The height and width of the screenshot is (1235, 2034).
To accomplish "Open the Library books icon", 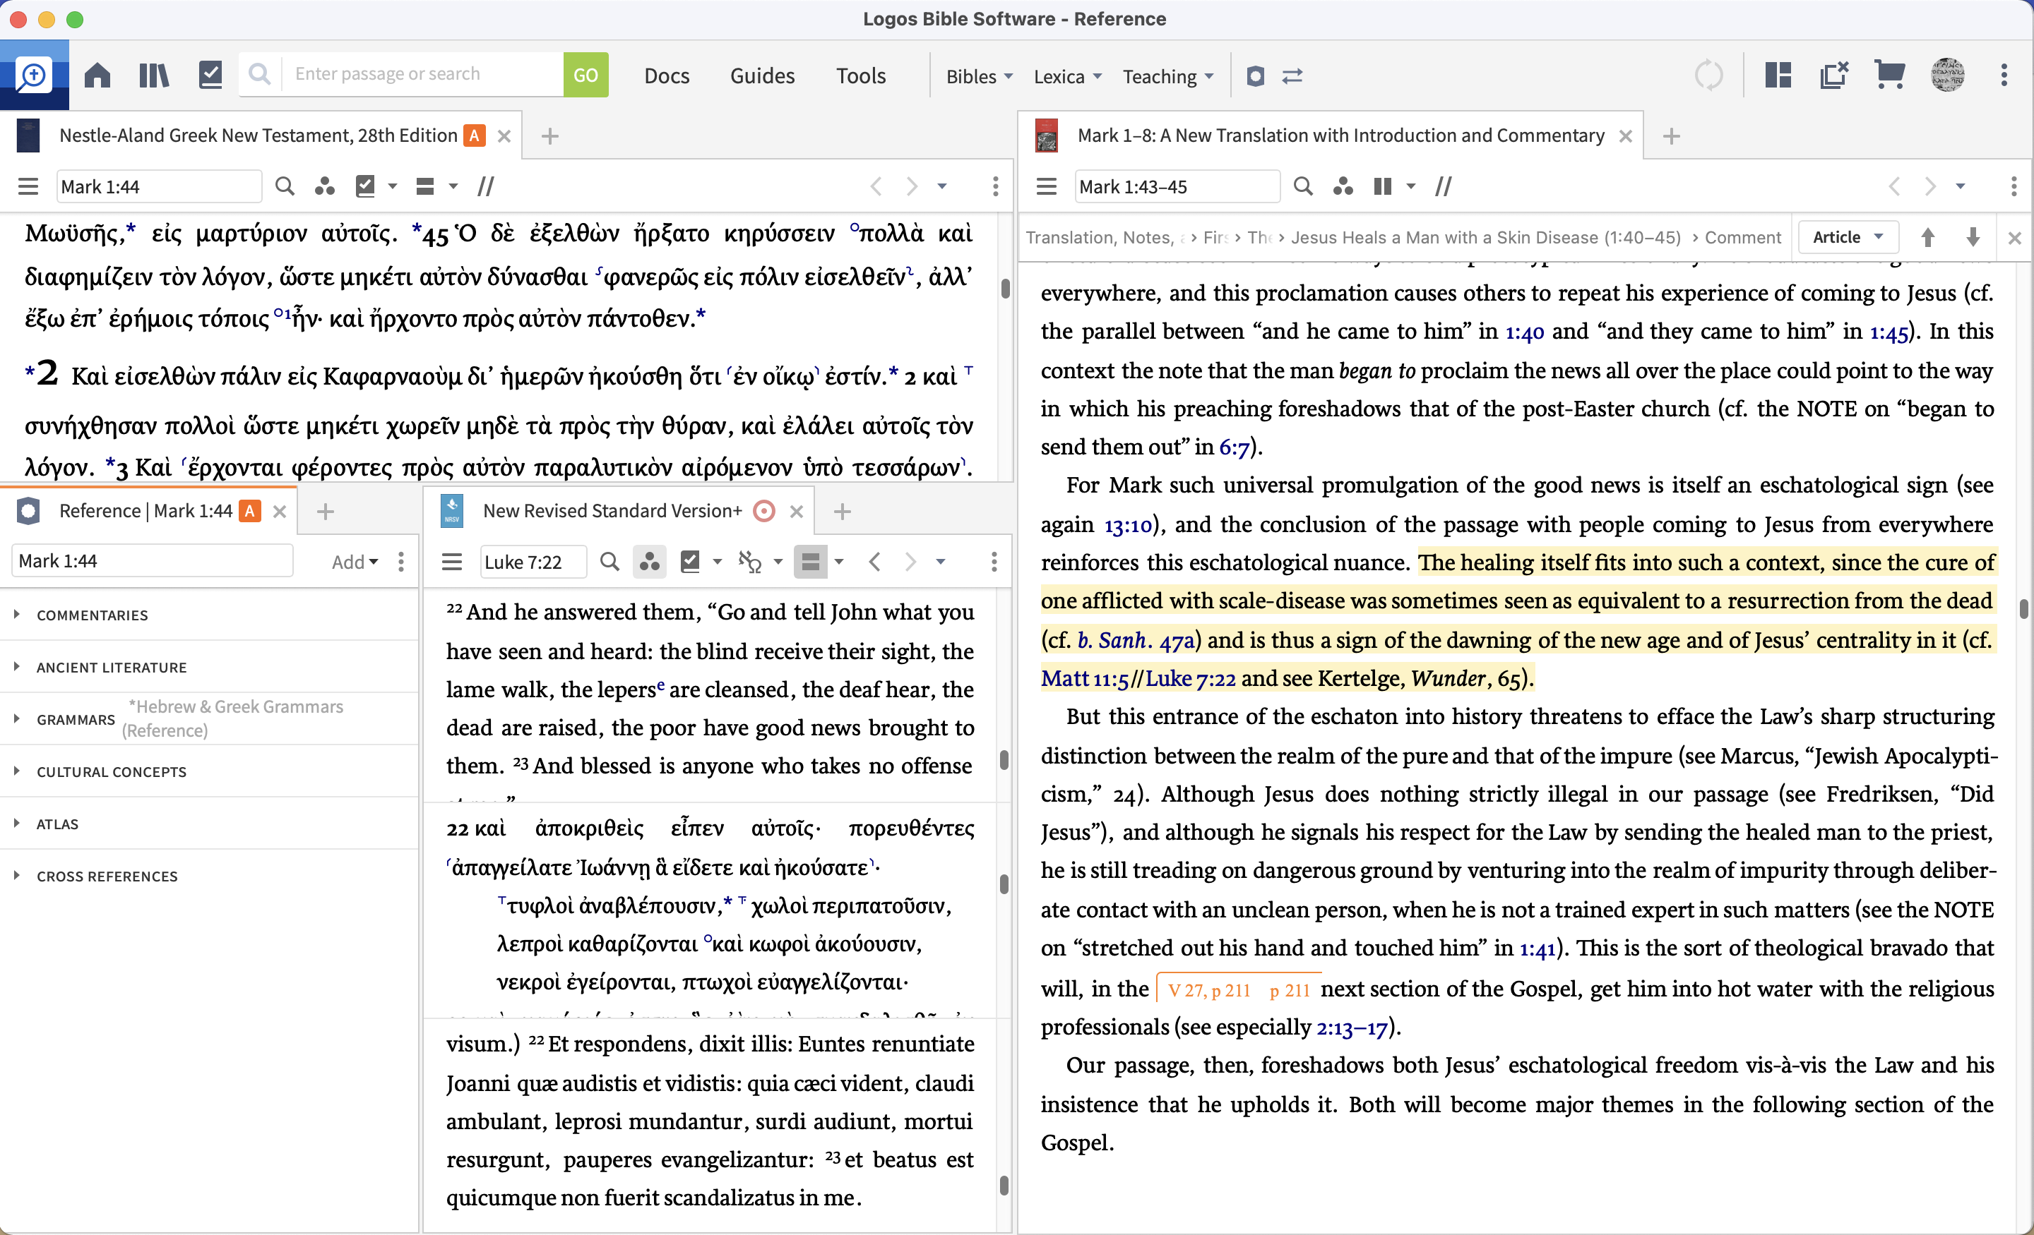I will click(153, 76).
